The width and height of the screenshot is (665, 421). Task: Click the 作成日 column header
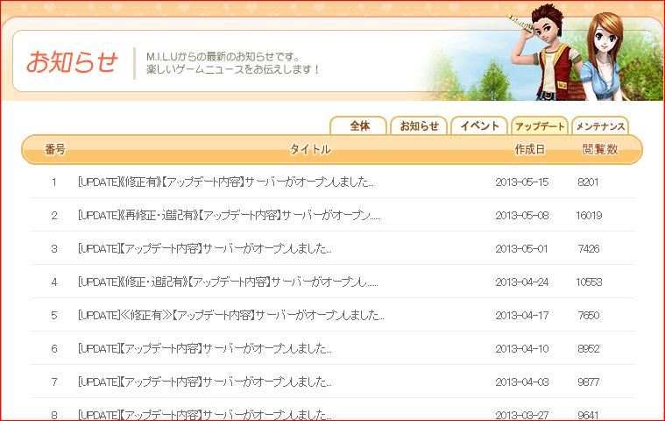pos(529,150)
